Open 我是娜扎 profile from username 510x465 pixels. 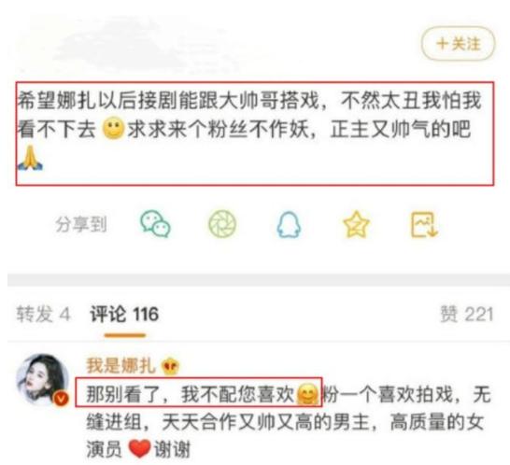[x=120, y=365]
